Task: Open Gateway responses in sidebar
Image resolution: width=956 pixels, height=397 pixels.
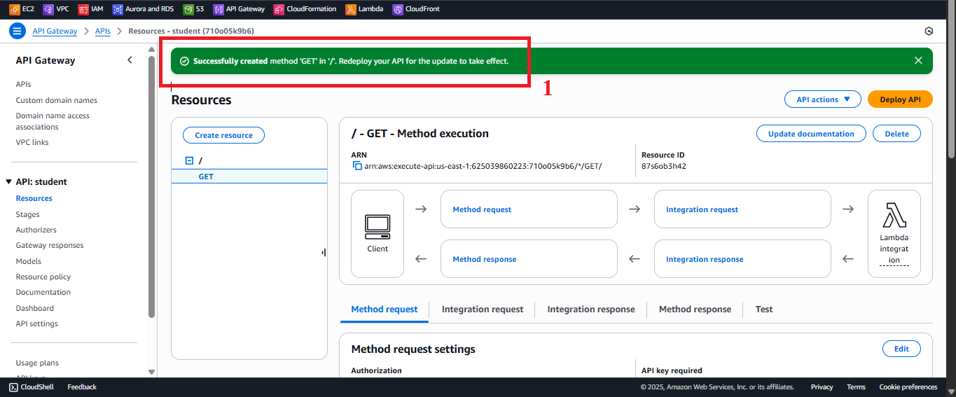Action: tap(50, 245)
